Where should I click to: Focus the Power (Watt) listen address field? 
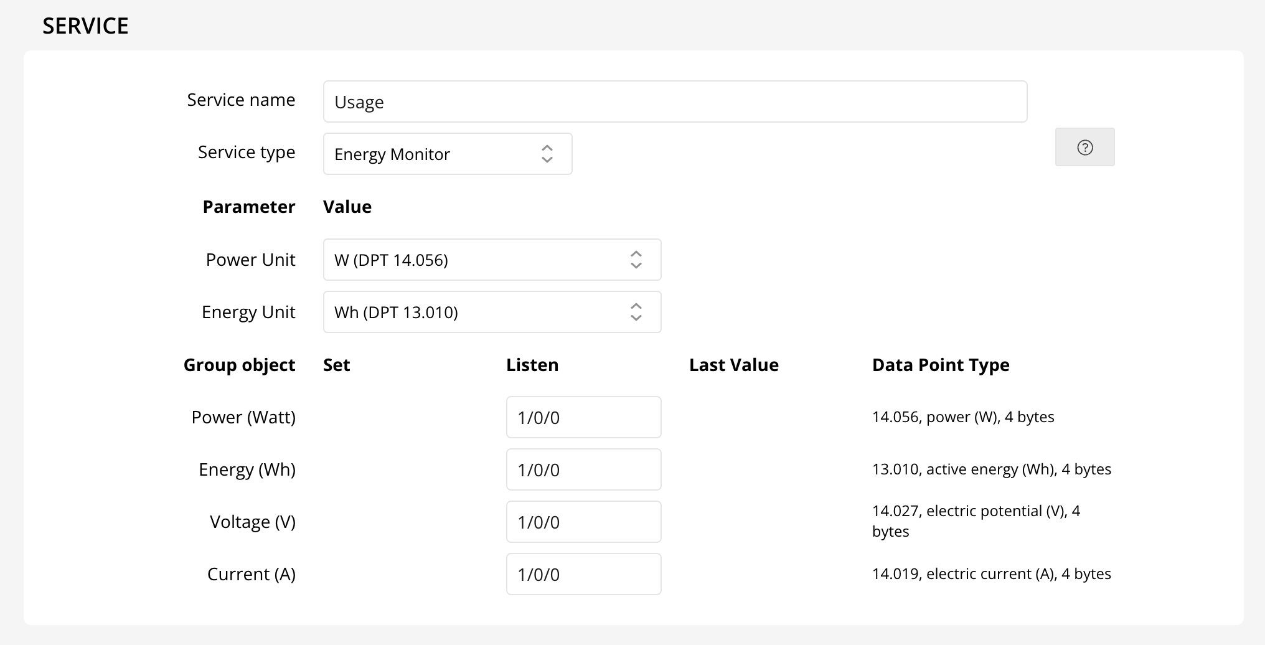[x=583, y=417]
